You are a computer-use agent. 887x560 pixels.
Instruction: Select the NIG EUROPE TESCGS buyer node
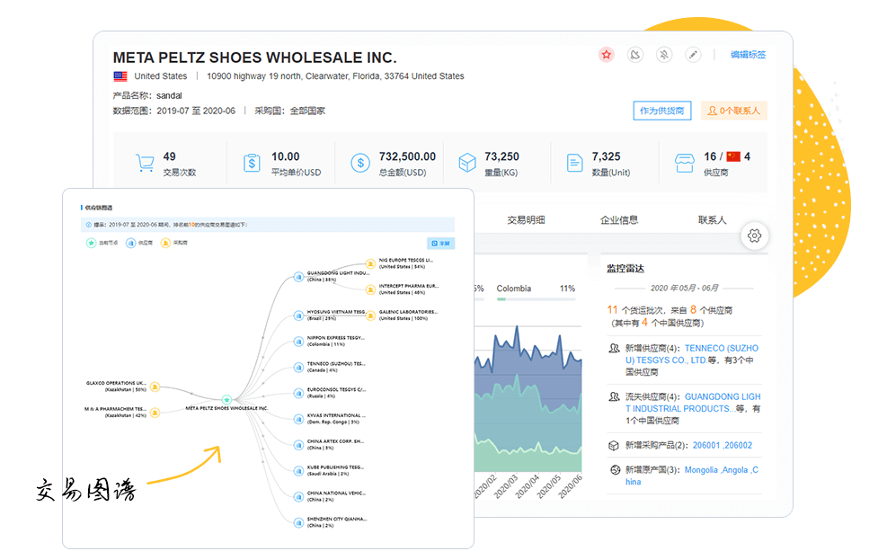click(370, 263)
